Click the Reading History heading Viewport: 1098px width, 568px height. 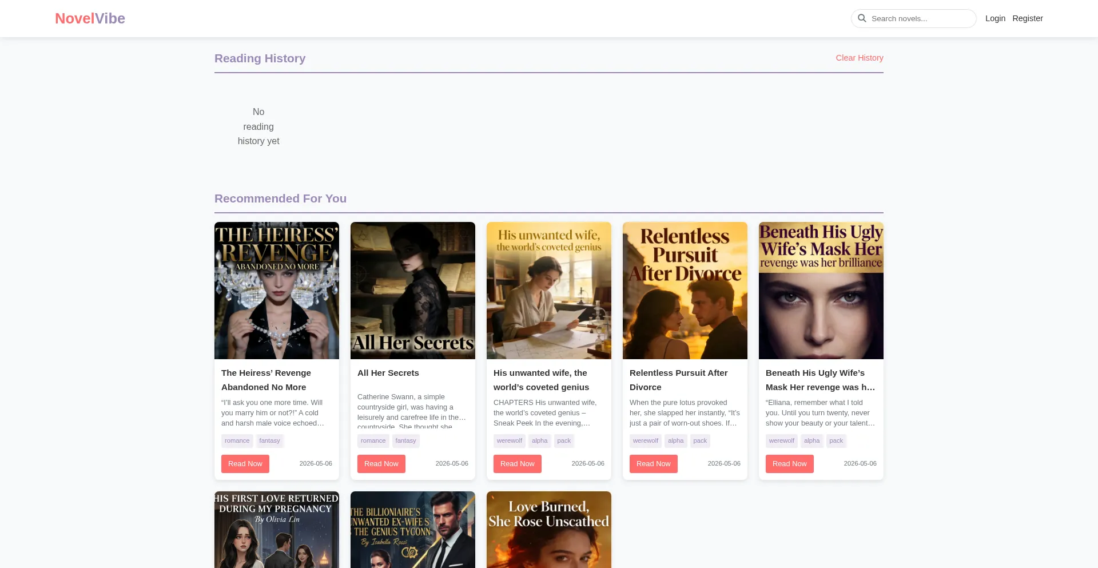click(260, 58)
